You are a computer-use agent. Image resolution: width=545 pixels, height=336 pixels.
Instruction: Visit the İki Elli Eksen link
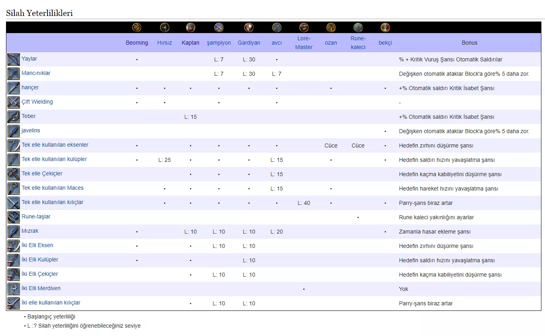pos(38,246)
